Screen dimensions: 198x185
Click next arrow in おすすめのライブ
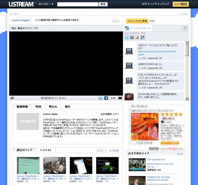click(182, 153)
